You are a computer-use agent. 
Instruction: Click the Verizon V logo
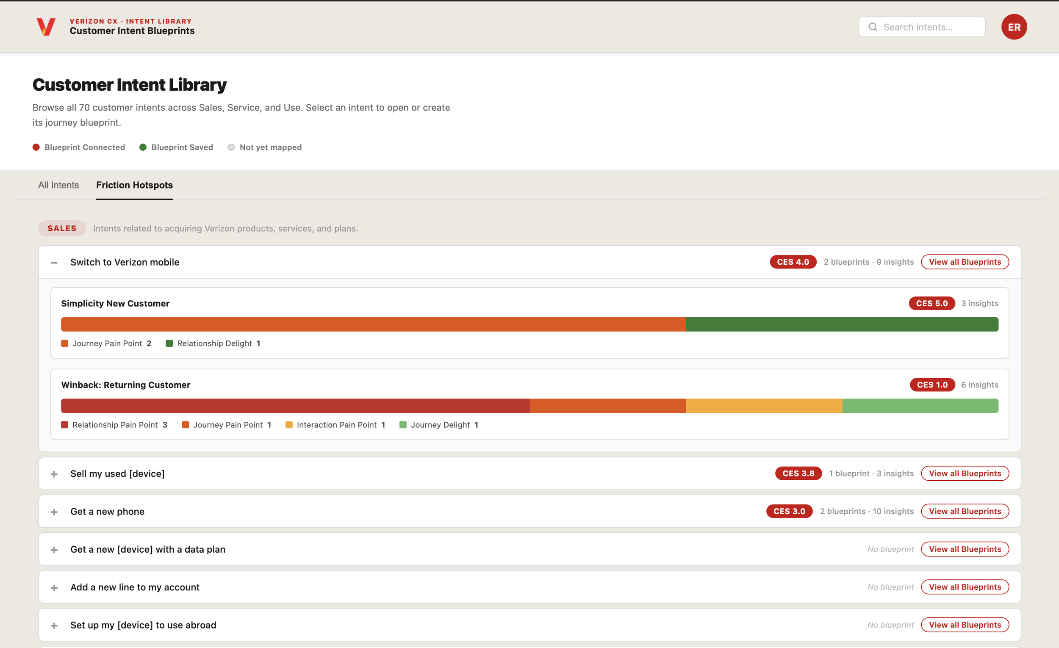pos(46,27)
